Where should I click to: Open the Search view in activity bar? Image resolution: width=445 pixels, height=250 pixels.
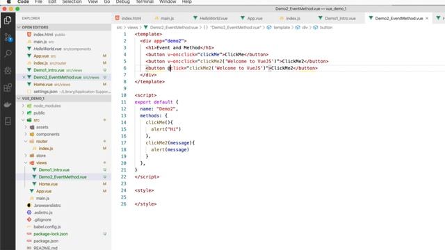8,53
